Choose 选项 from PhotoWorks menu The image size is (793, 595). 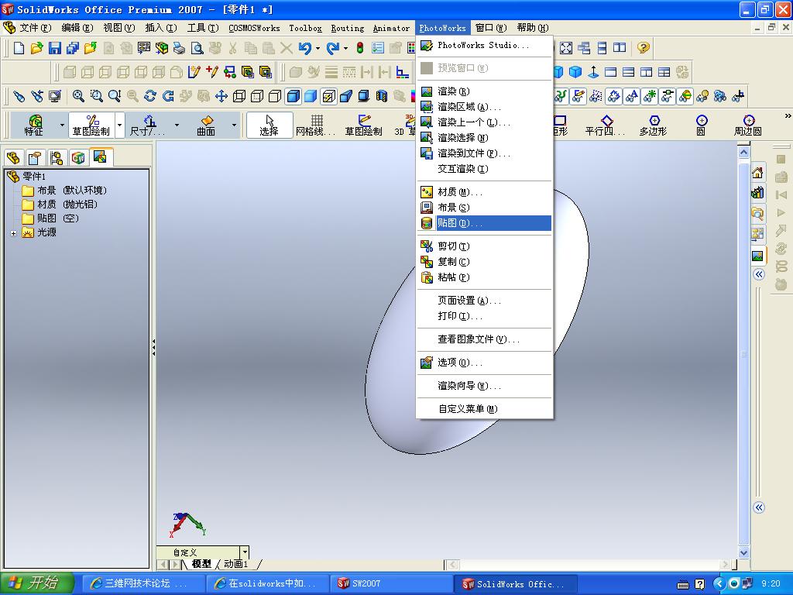pyautogui.click(x=485, y=363)
